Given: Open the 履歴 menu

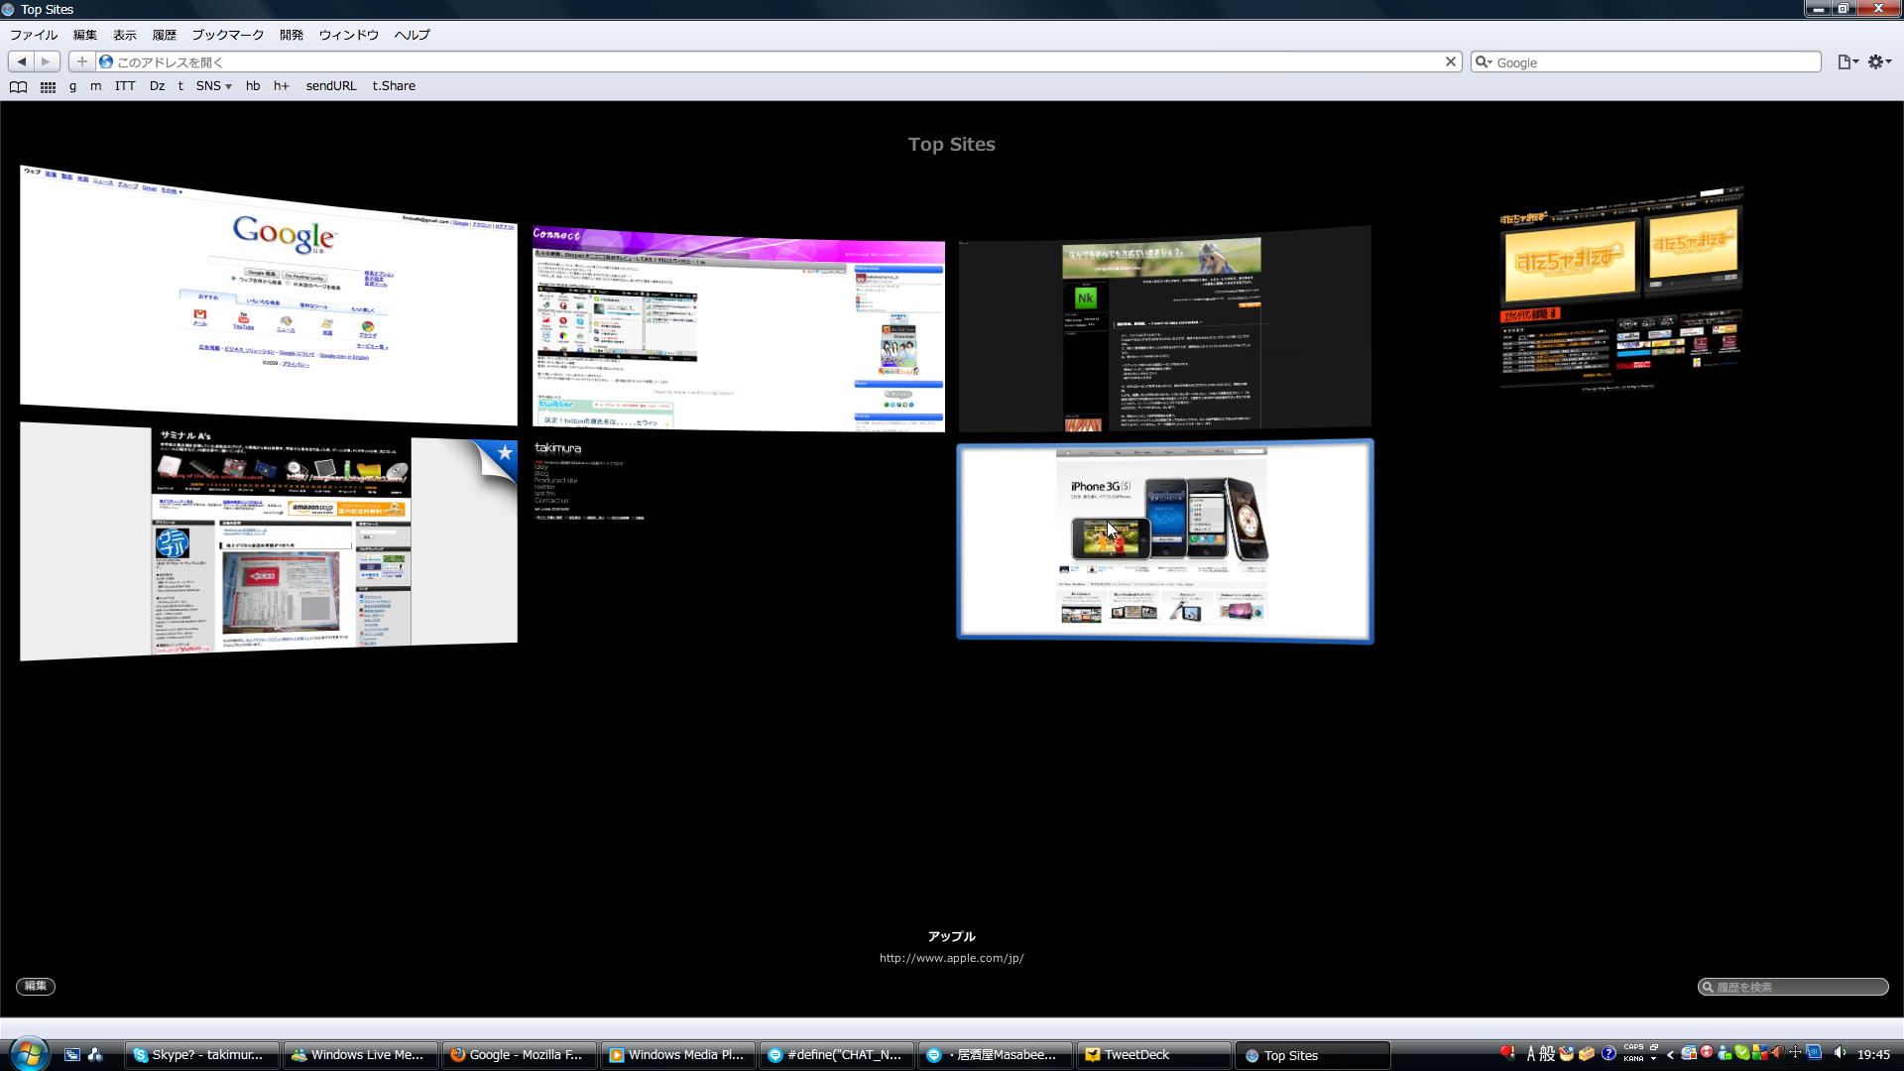Looking at the screenshot, I should point(165,35).
